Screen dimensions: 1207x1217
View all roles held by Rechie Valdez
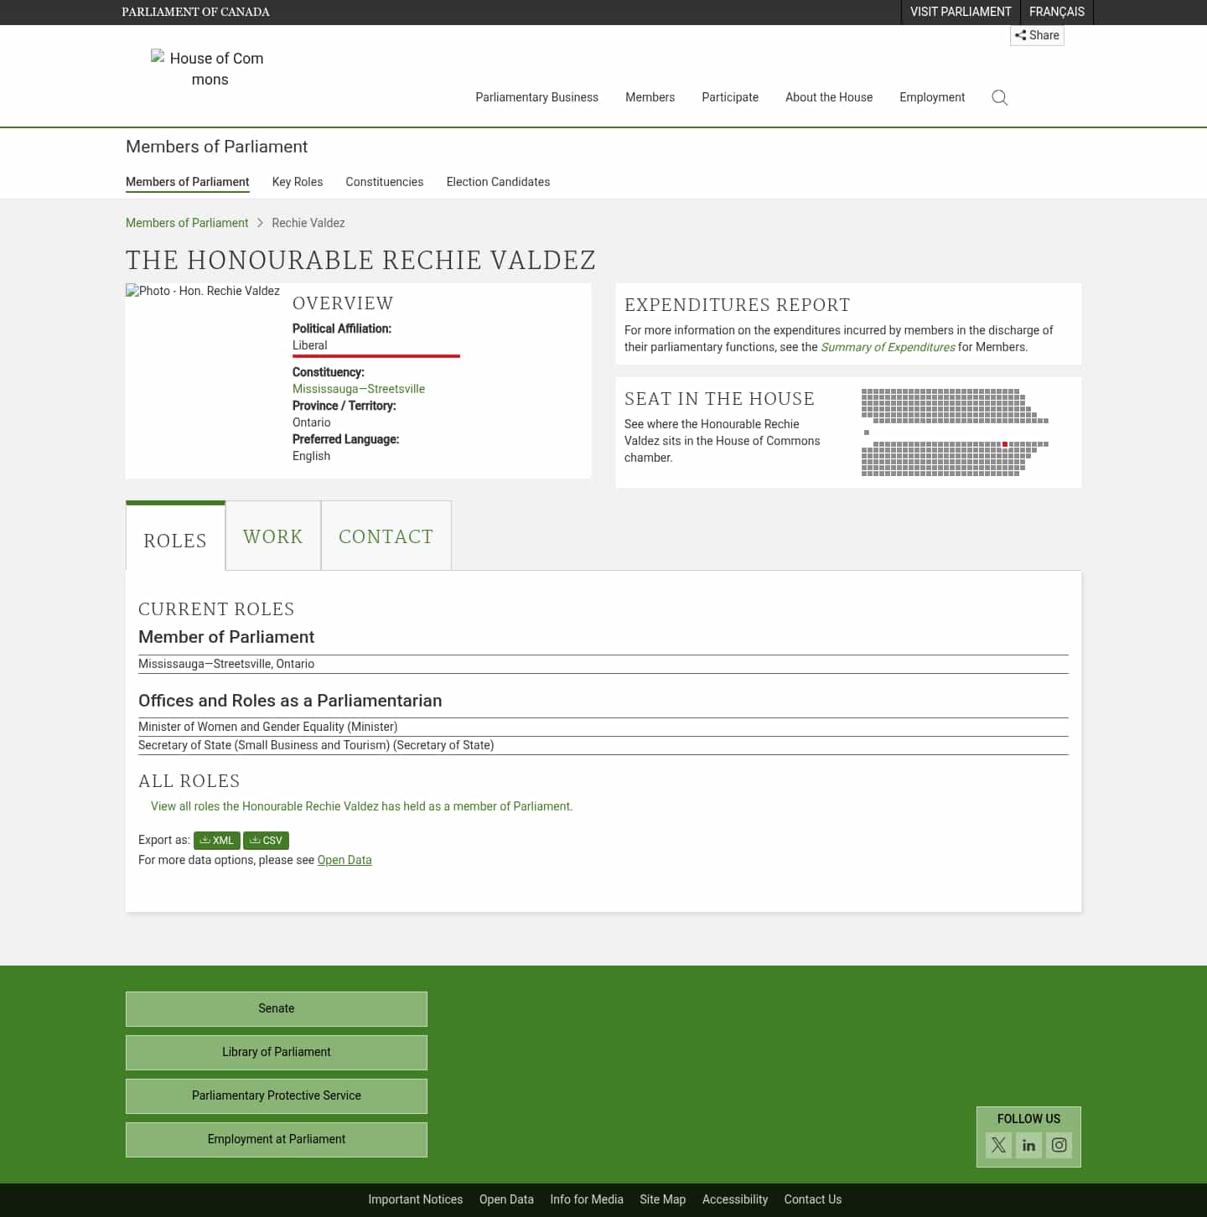pyautogui.click(x=361, y=805)
